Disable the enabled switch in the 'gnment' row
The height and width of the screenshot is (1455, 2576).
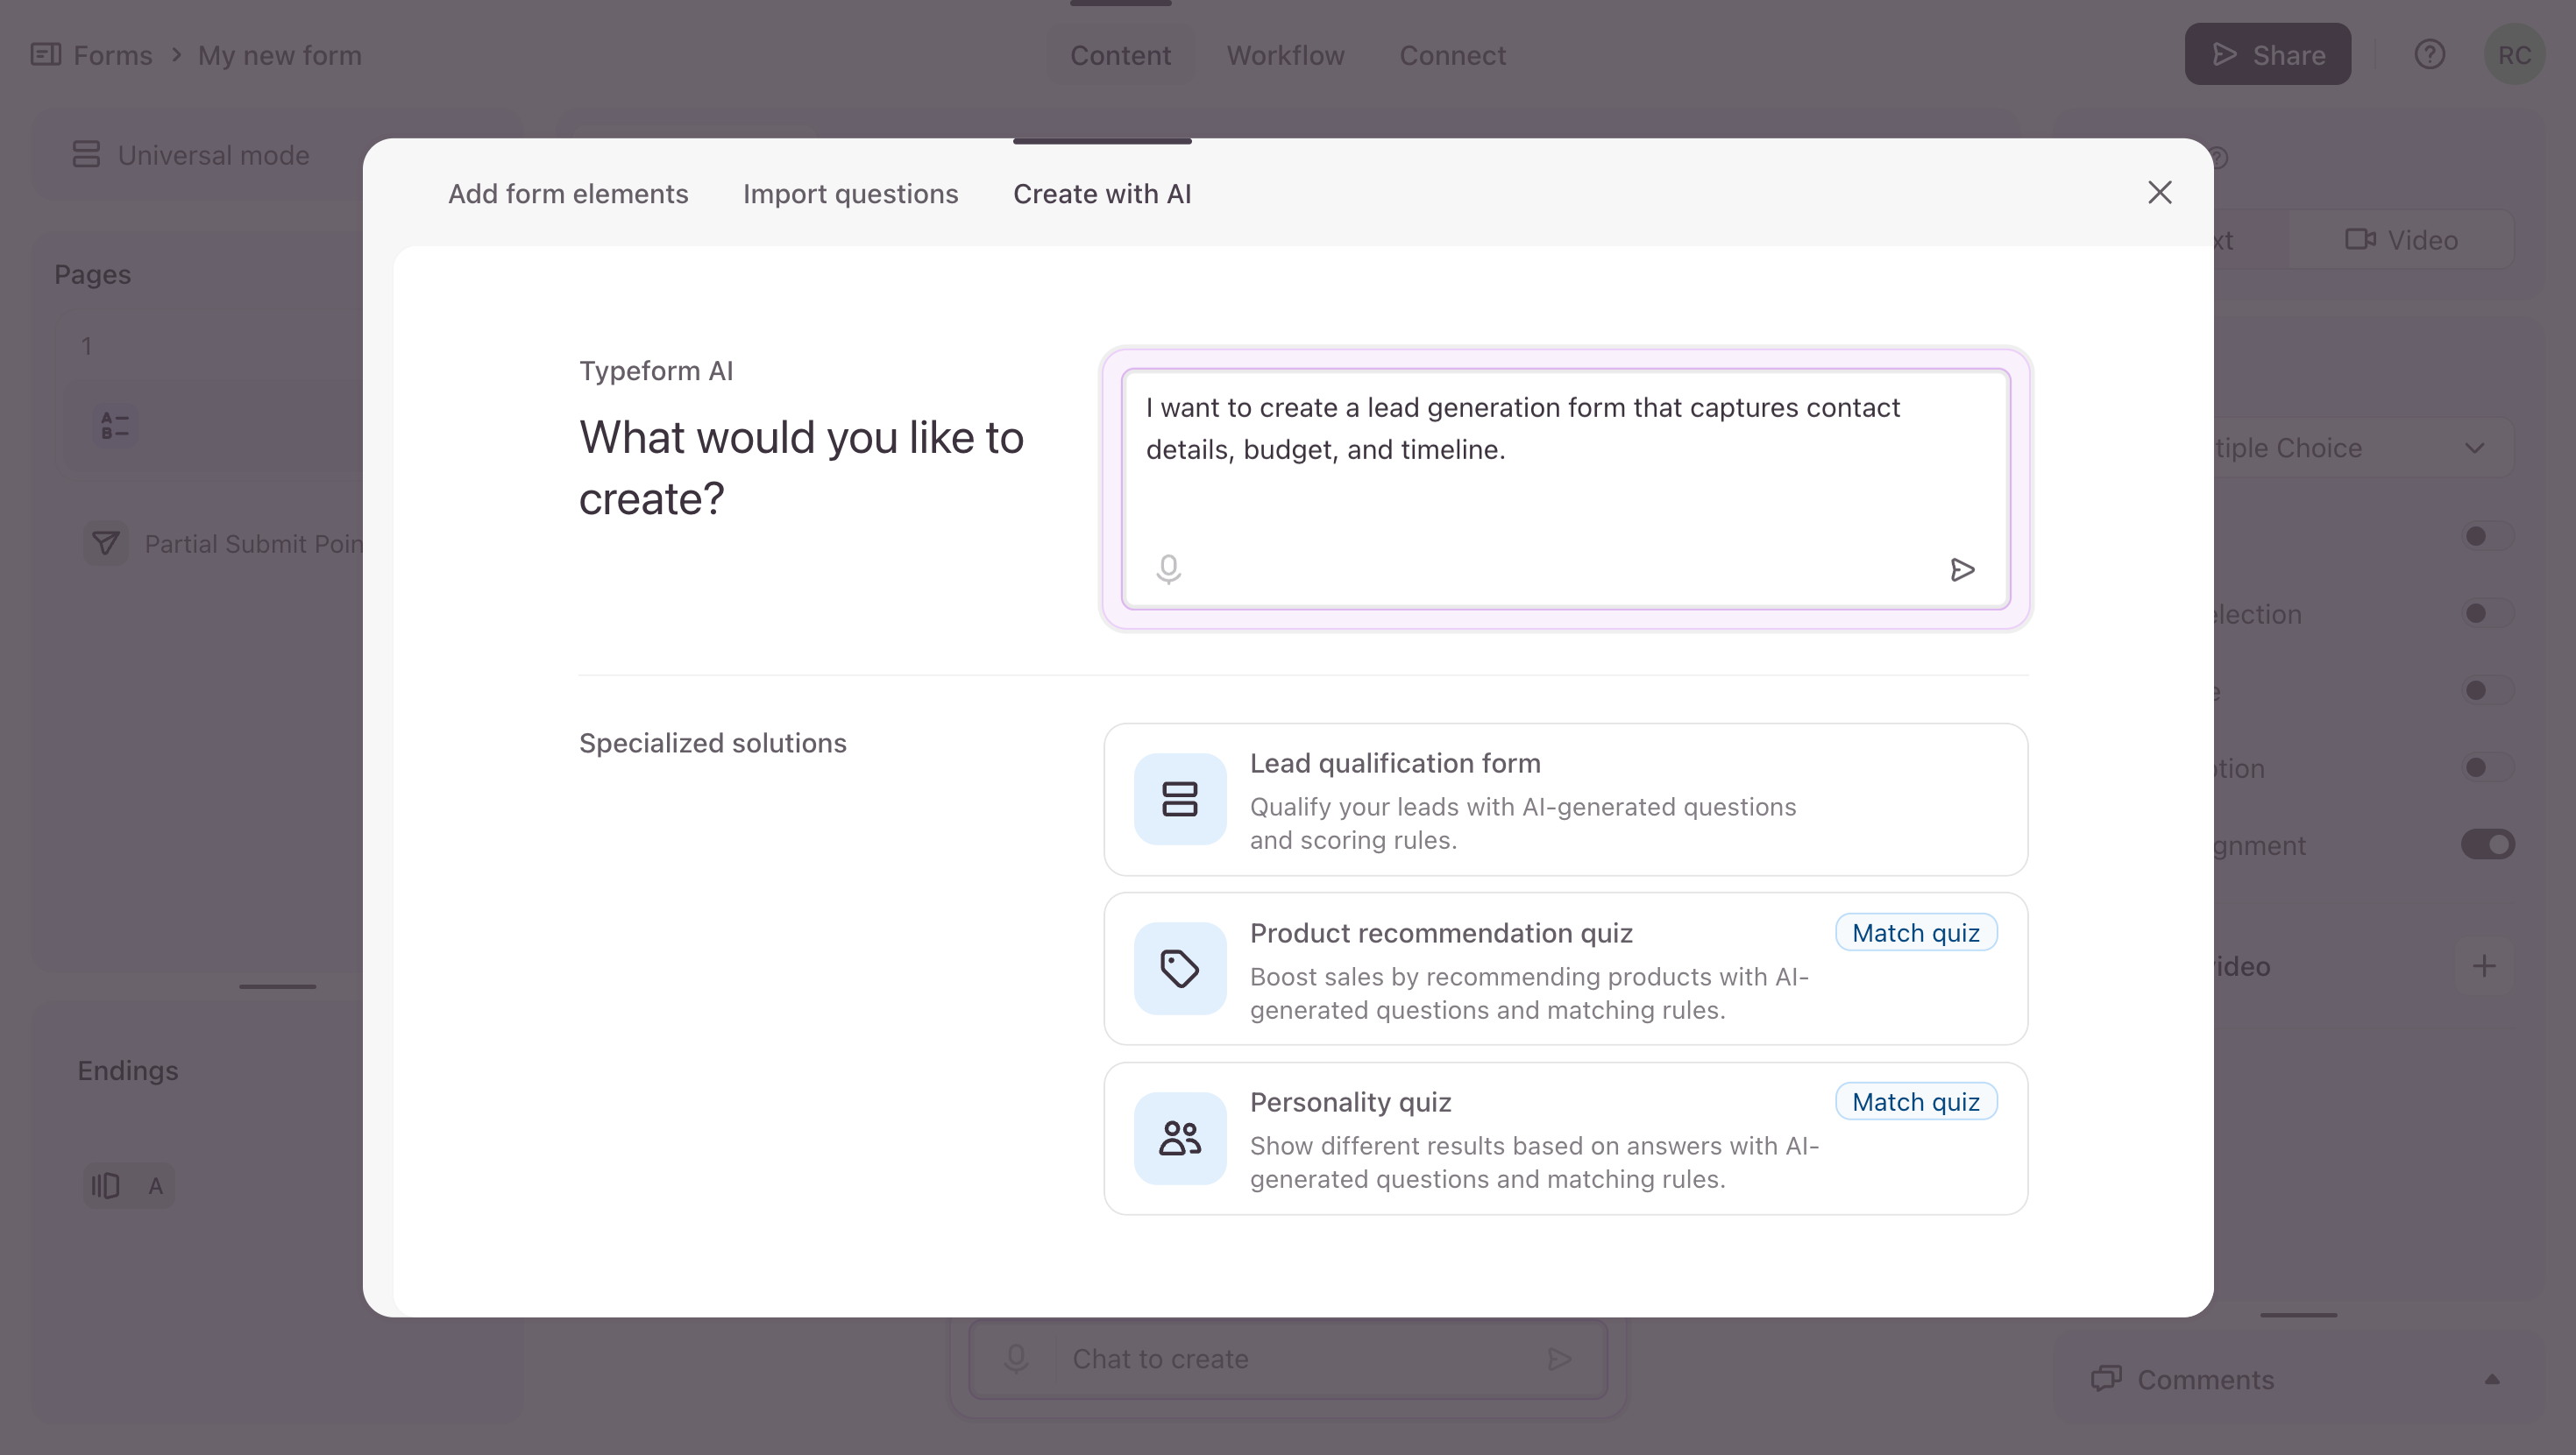2487,844
